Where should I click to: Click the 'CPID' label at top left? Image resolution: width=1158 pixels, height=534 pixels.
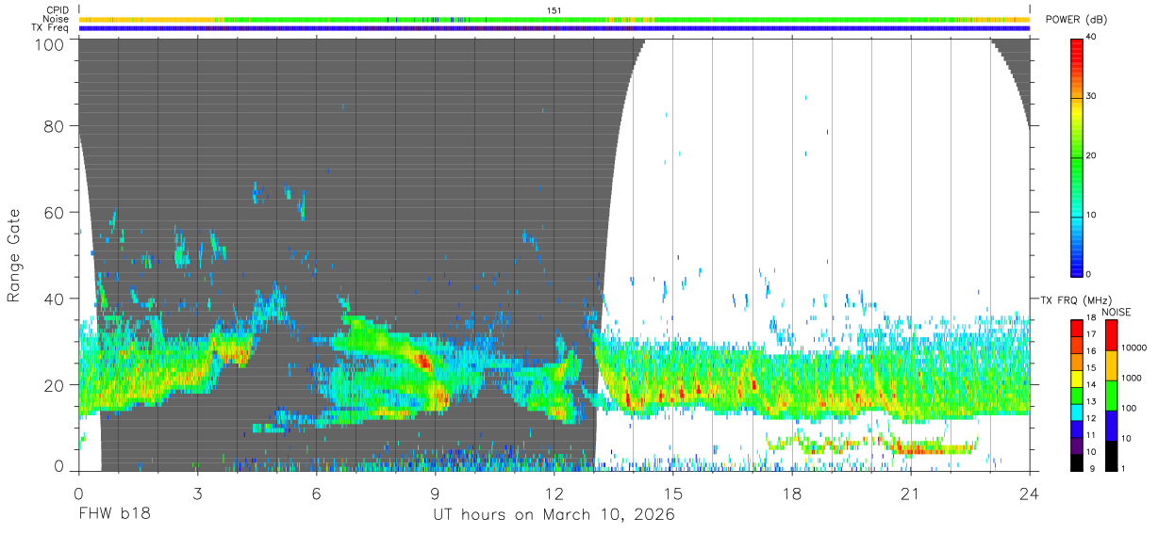pos(58,10)
